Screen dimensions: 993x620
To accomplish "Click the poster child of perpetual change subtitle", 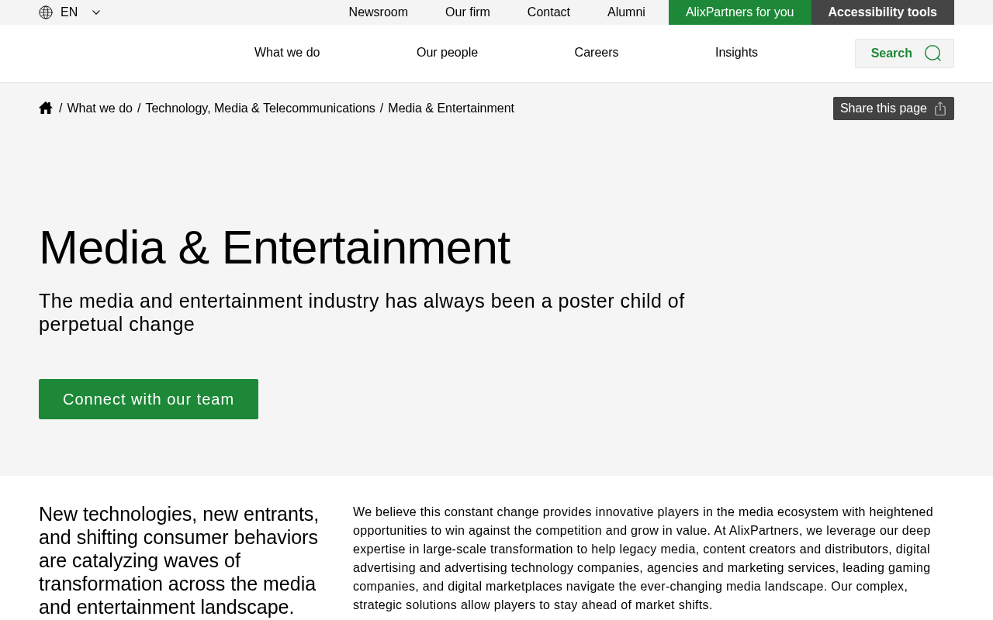I will (362, 312).
